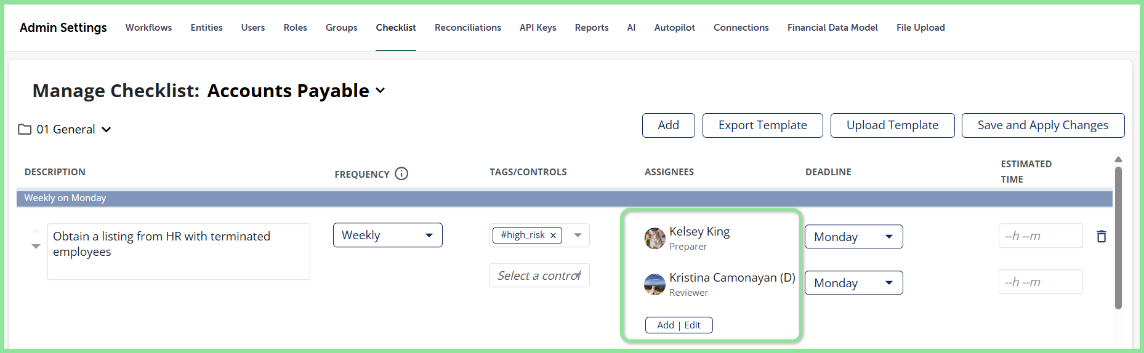Click the DESCRIPTION column header
The image size is (1144, 353).
pyautogui.click(x=55, y=172)
